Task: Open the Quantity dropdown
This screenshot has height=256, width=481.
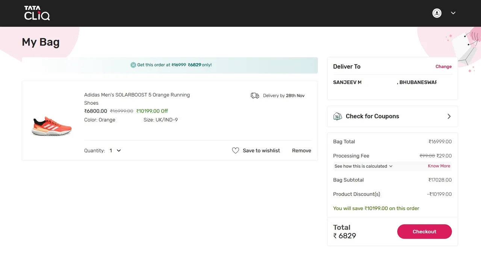Action: [115, 151]
